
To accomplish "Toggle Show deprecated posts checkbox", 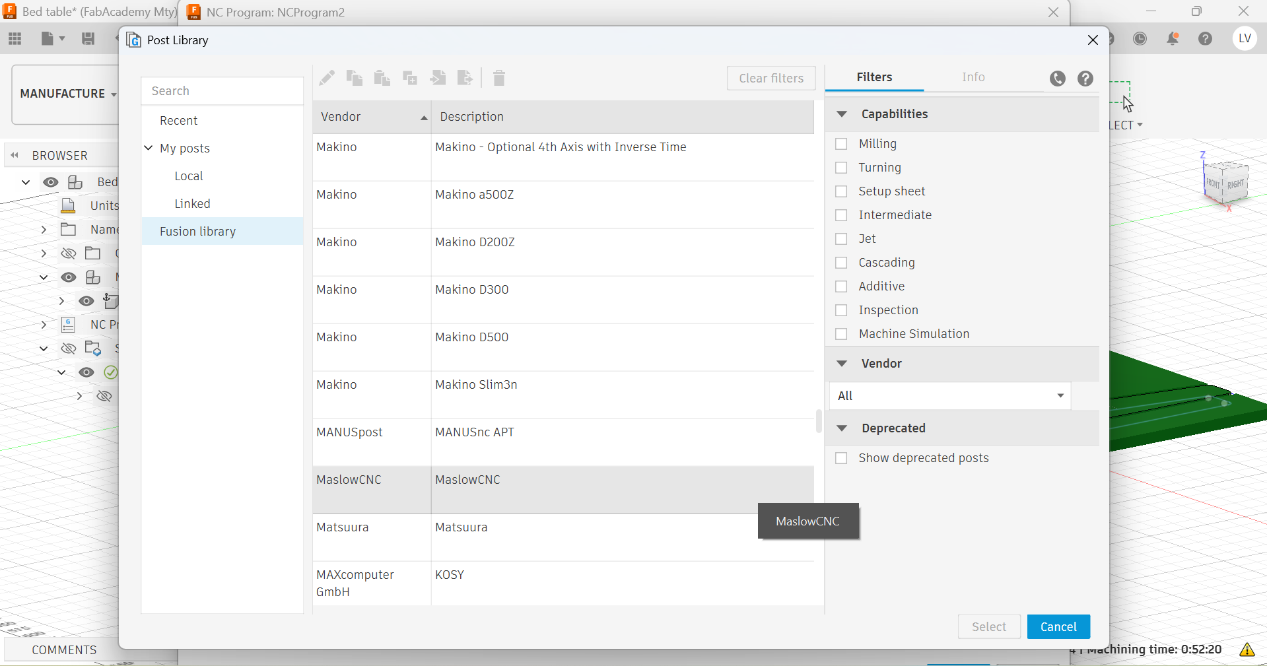I will [x=841, y=458].
